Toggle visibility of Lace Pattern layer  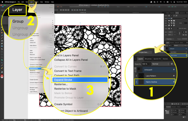tap(186, 52)
